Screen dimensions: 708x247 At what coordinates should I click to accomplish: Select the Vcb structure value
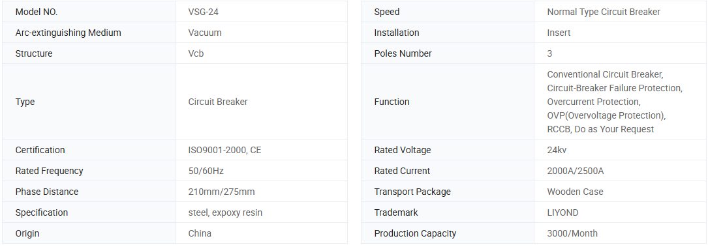coord(196,53)
